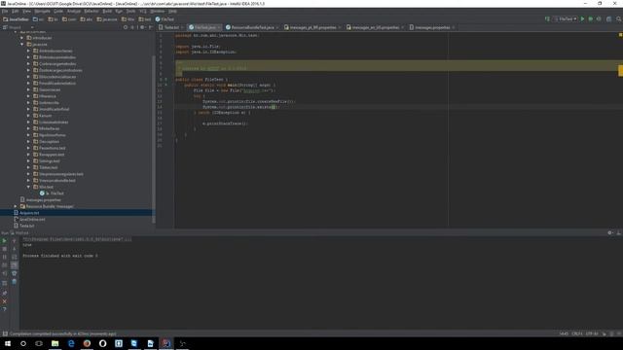Open the View menu
The width and height of the screenshot is (623, 350).
(x=26, y=11)
